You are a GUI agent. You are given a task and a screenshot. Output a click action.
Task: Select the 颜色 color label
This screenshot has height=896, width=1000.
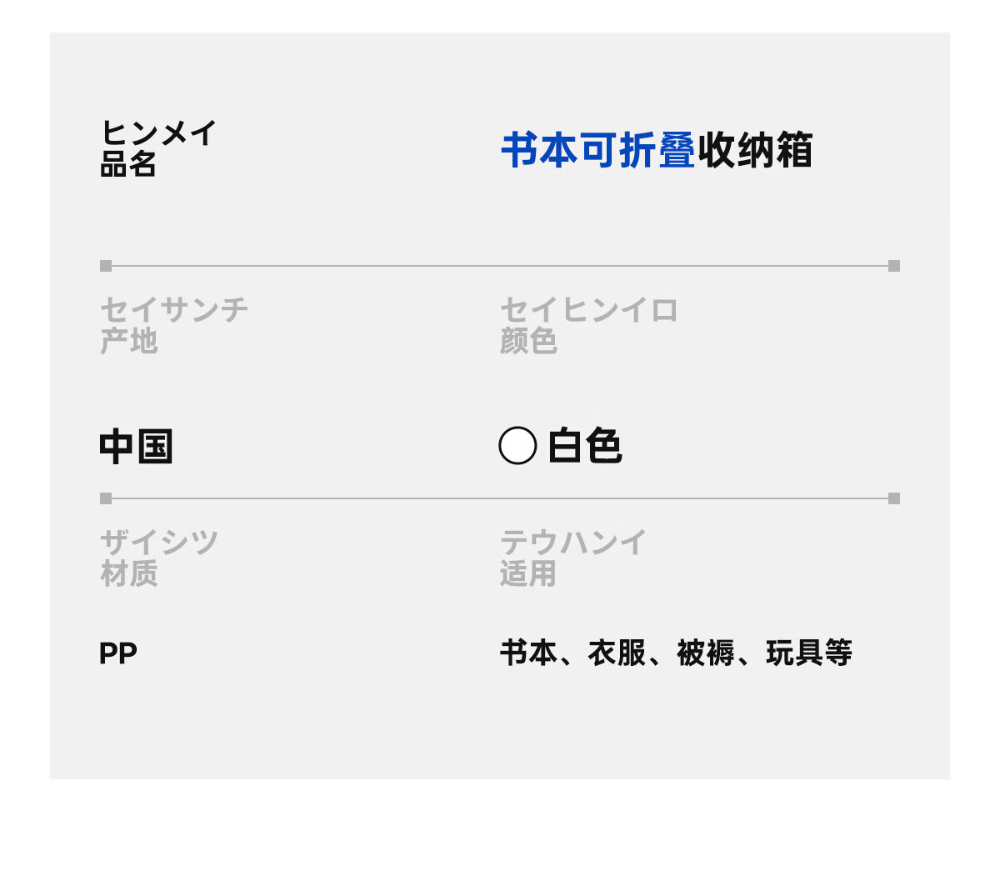tap(528, 341)
